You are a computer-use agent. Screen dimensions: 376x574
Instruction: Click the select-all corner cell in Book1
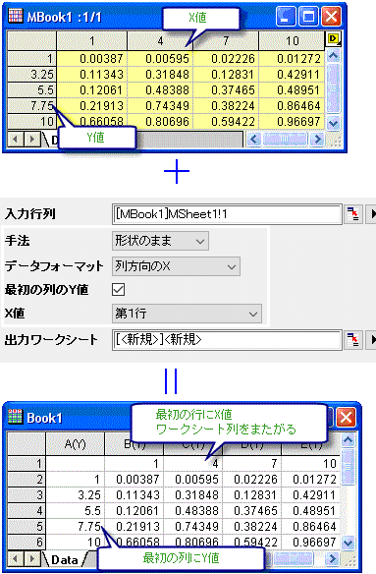click(x=27, y=444)
